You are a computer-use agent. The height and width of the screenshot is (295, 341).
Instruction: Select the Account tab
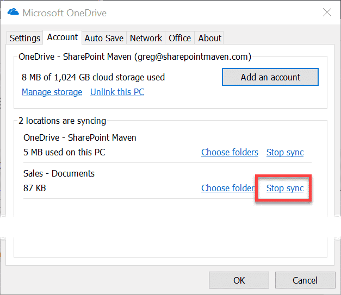pos(63,37)
